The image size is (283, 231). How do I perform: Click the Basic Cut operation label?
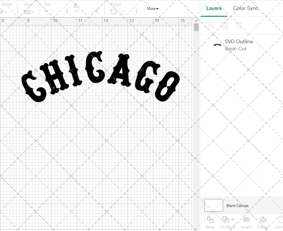(x=235, y=49)
